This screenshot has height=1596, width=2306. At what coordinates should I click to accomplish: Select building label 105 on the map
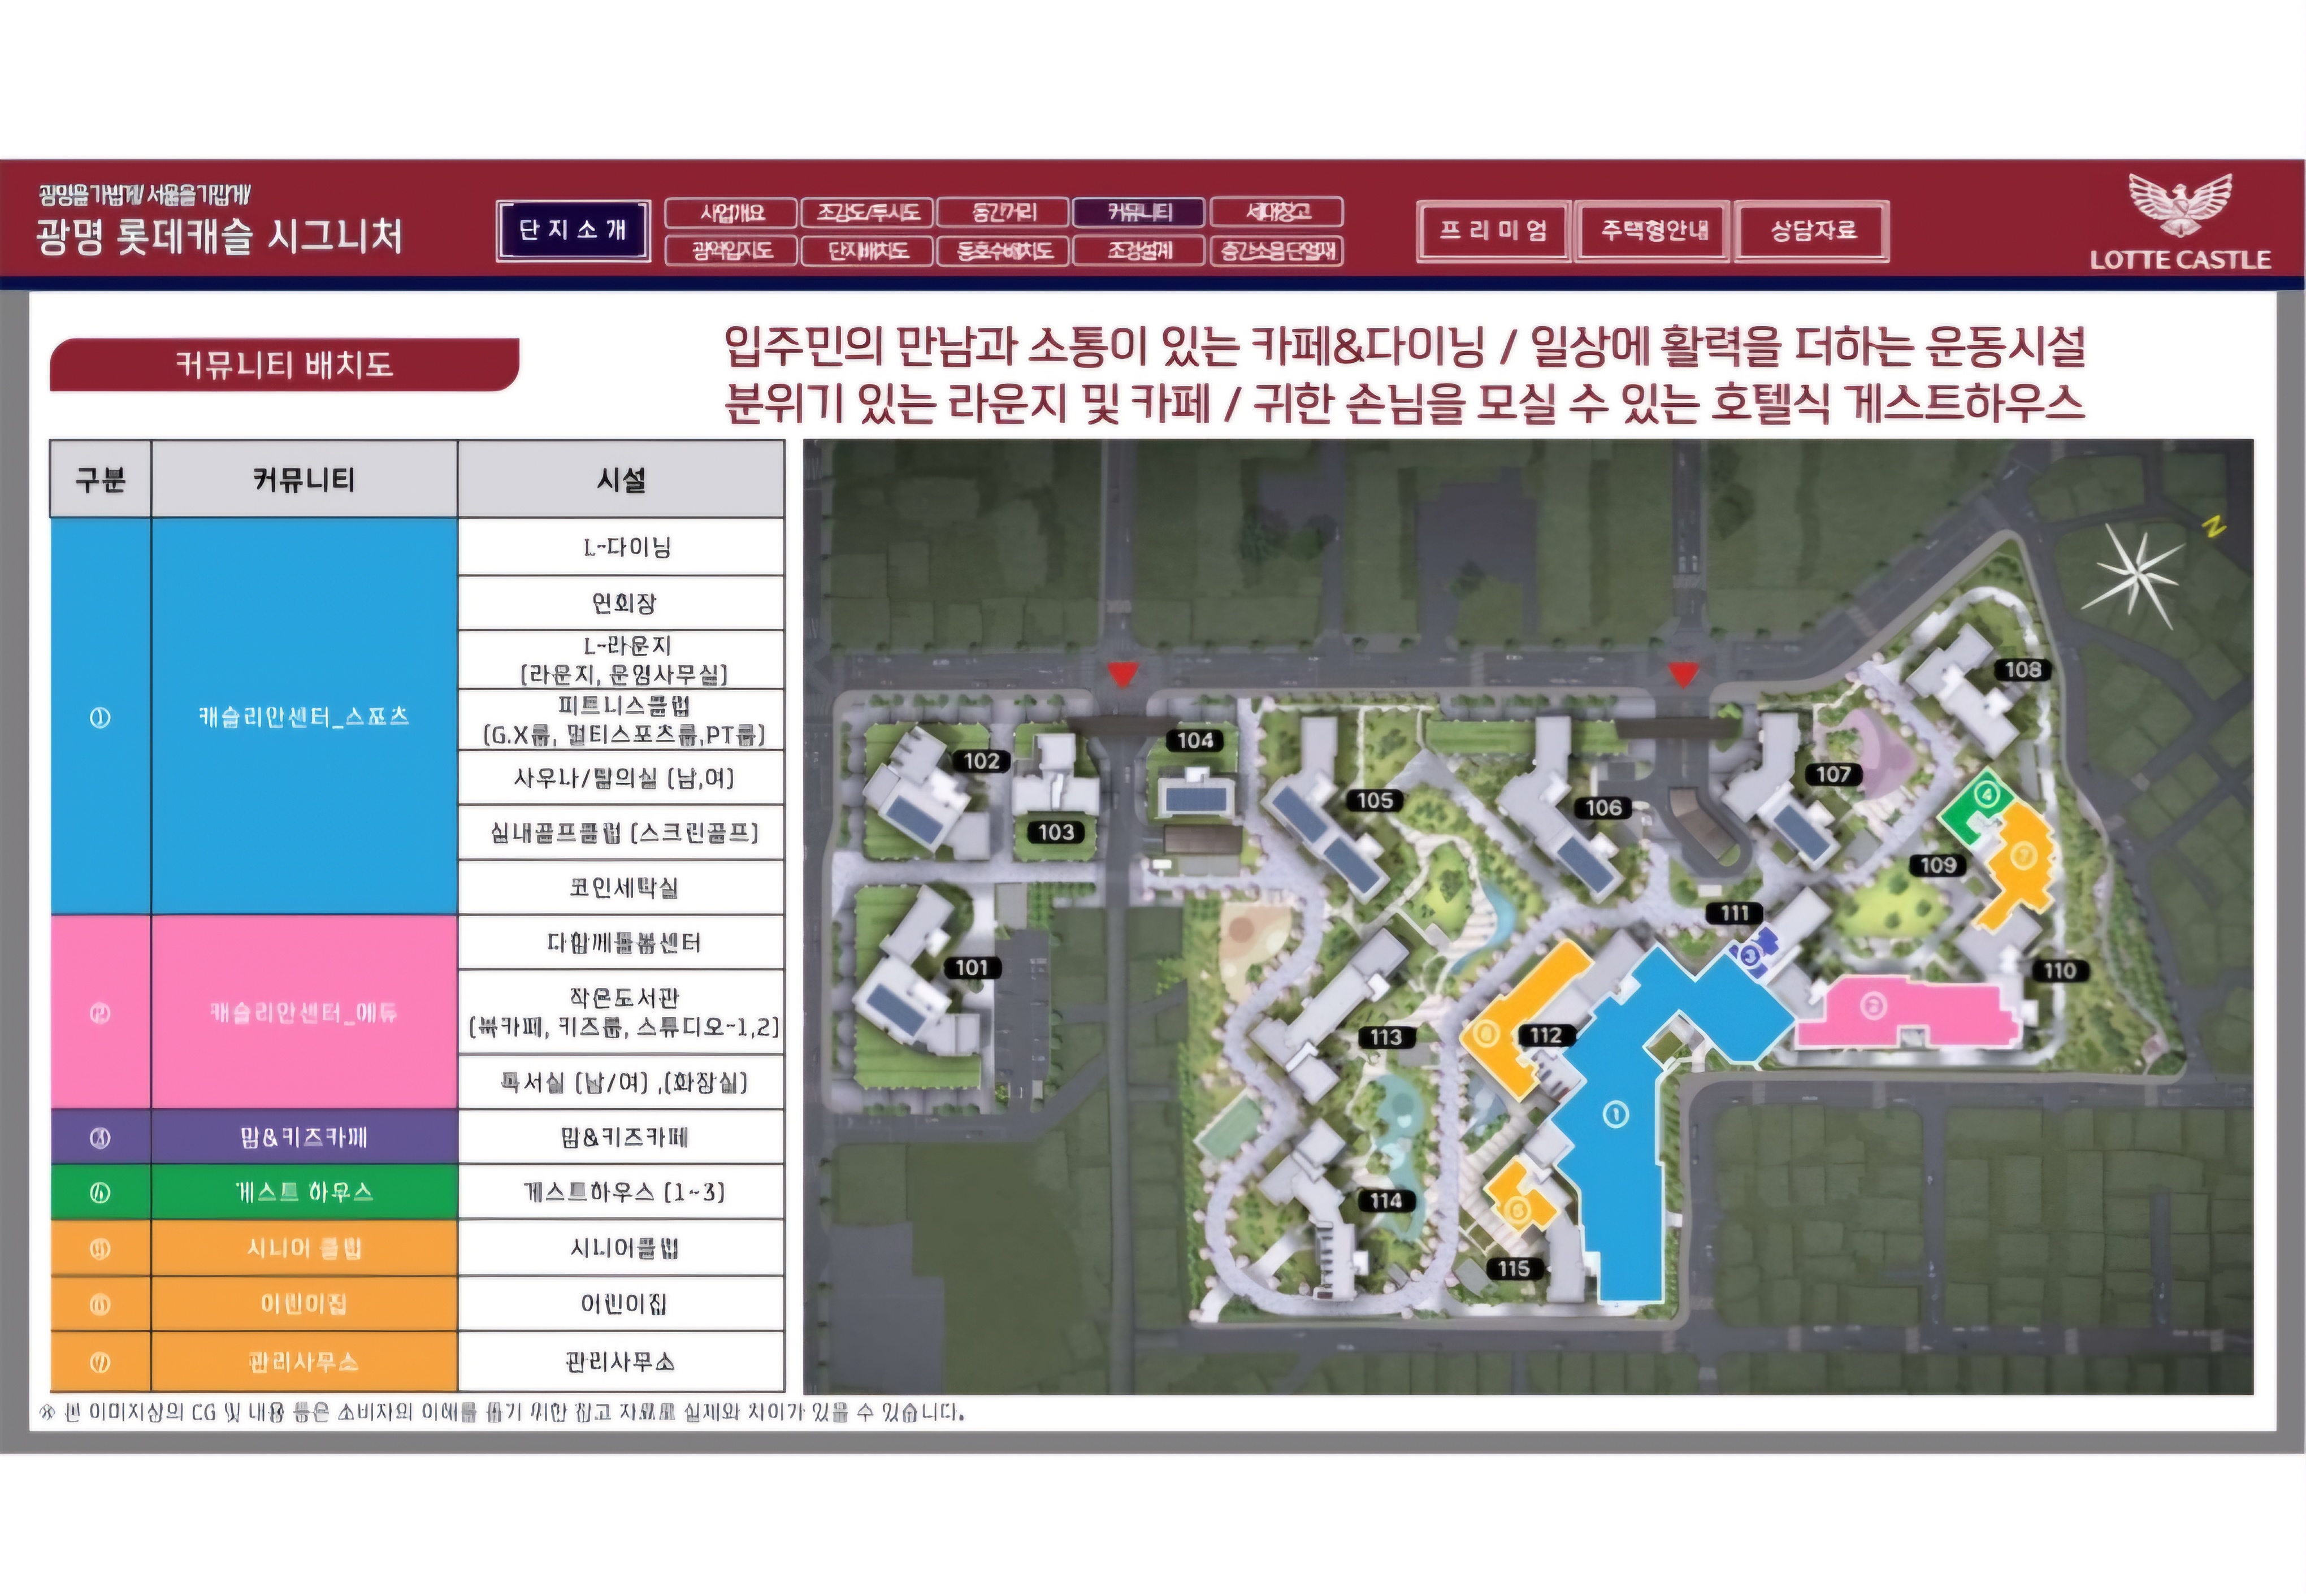pos(1375,800)
